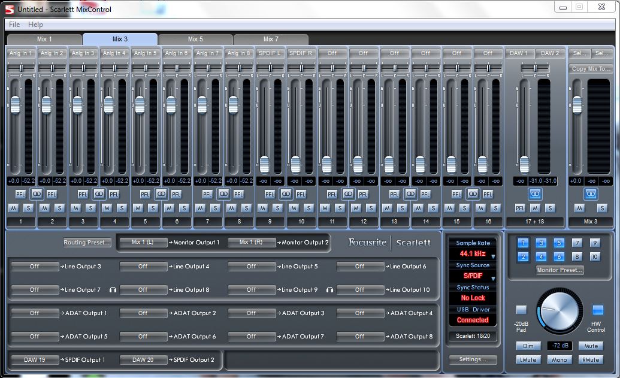The height and width of the screenshot is (378, 620).
Task: Switch to the Mix 5 tab
Action: click(196, 39)
